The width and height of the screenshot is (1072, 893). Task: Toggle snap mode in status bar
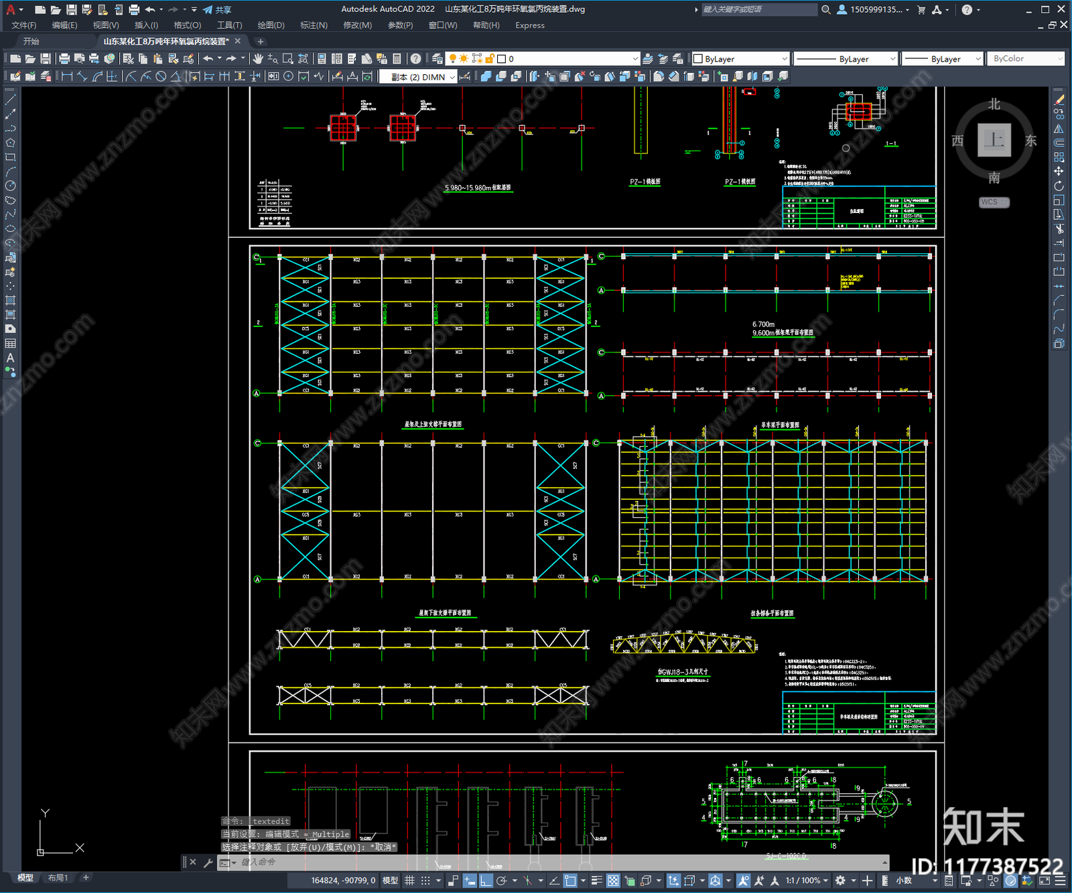[425, 880]
